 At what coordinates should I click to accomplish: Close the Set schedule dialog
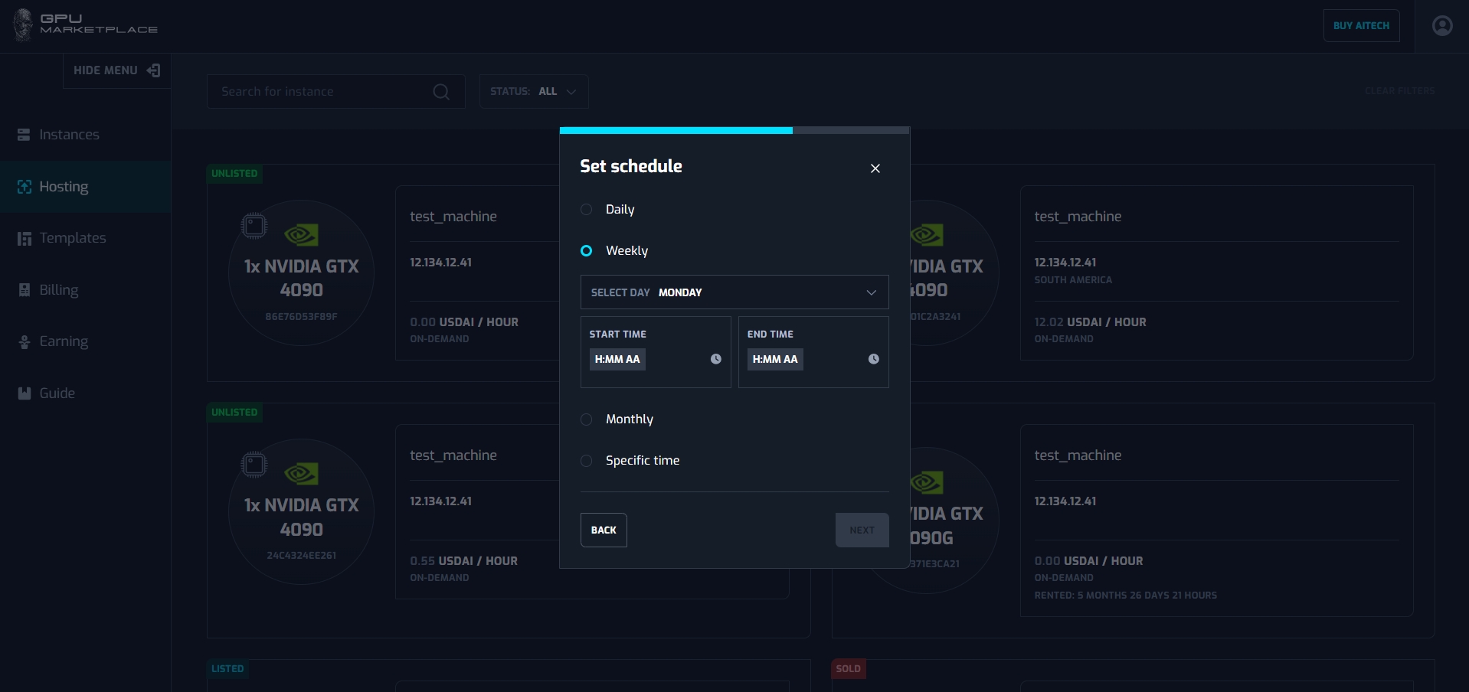(x=875, y=168)
